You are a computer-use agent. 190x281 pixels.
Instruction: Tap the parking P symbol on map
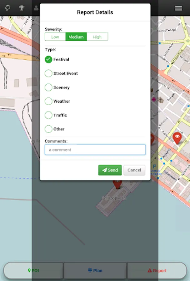(154, 166)
